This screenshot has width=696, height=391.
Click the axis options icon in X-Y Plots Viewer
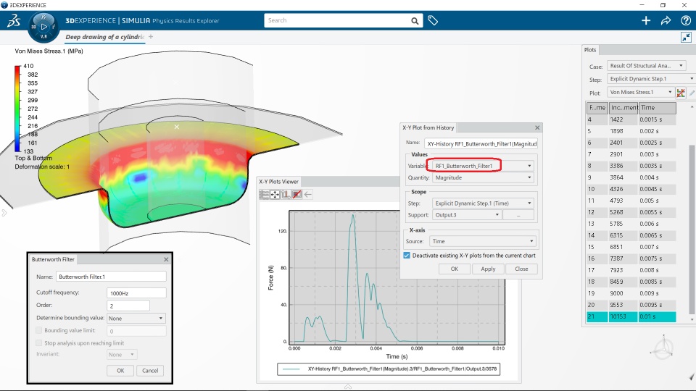286,195
